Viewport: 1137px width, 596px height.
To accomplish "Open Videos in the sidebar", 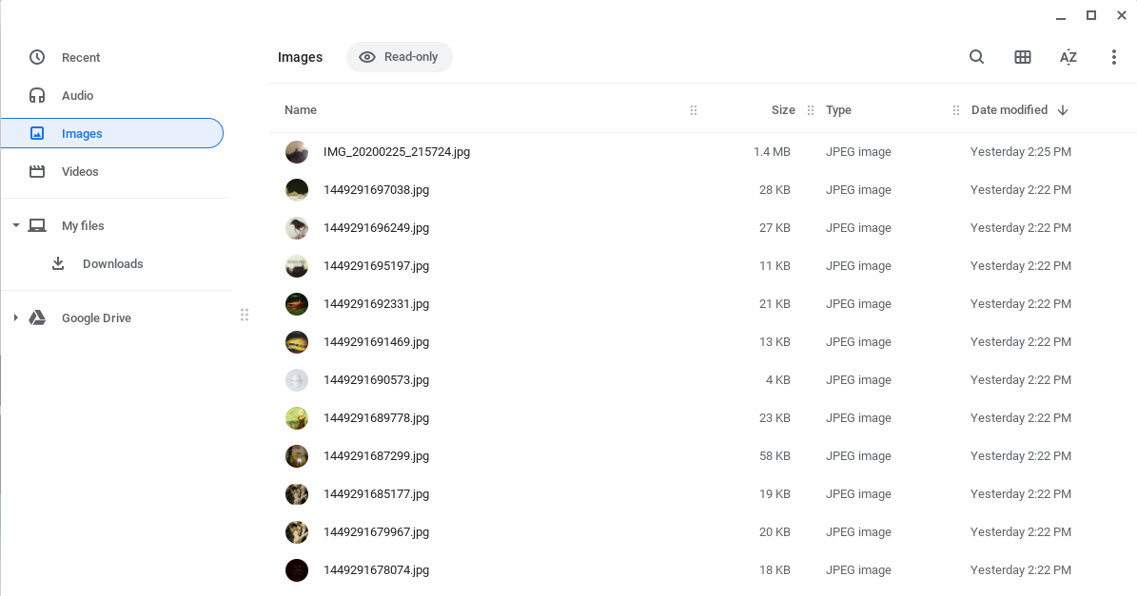I will (x=80, y=172).
